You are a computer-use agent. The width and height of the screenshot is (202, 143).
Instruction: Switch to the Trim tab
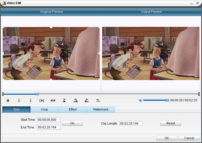pos(16,109)
